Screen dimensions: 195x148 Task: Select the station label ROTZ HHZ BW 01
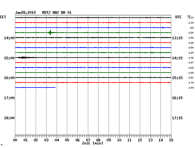[57, 13]
